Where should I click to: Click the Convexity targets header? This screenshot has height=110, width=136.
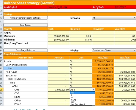tap(103, 29)
